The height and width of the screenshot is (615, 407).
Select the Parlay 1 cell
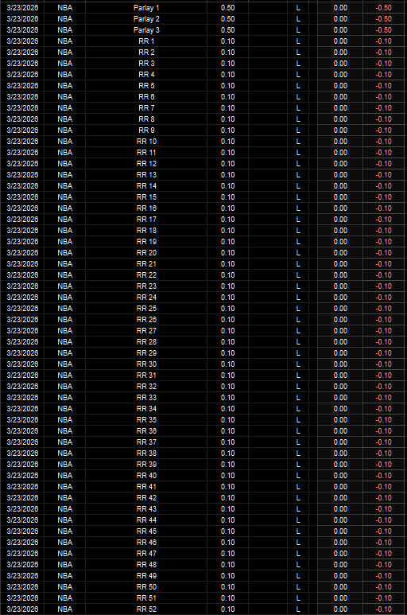(x=146, y=8)
